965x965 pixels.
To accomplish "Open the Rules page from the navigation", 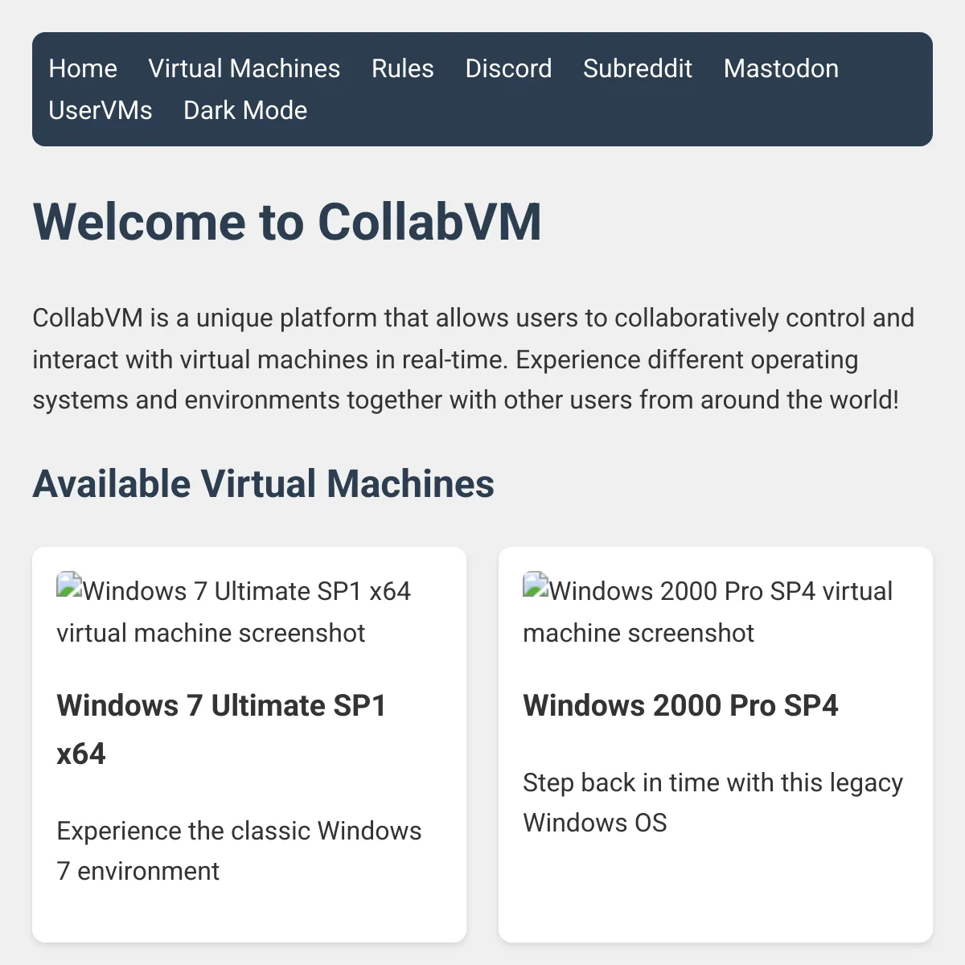I will coord(402,69).
